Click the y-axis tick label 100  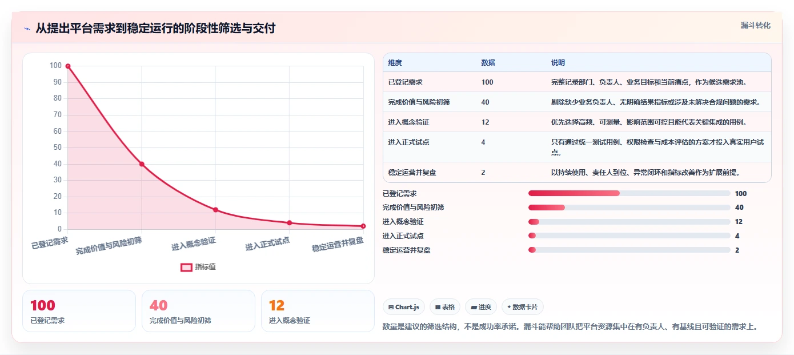55,66
